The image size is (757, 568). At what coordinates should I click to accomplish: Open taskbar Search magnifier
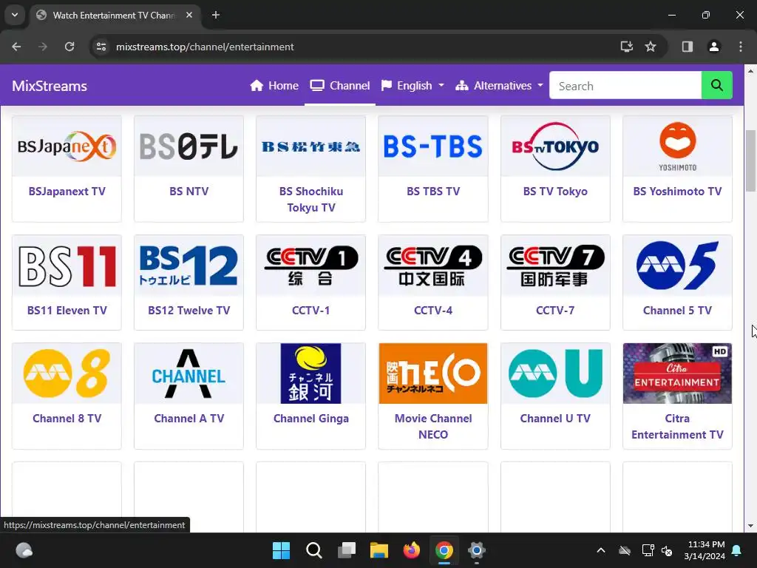click(313, 550)
